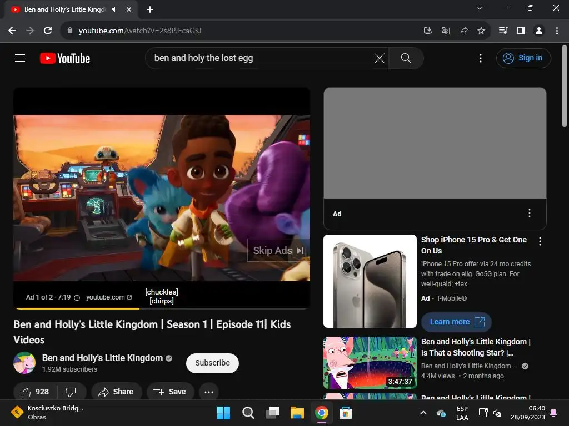Open Chrome profile avatar

539,31
